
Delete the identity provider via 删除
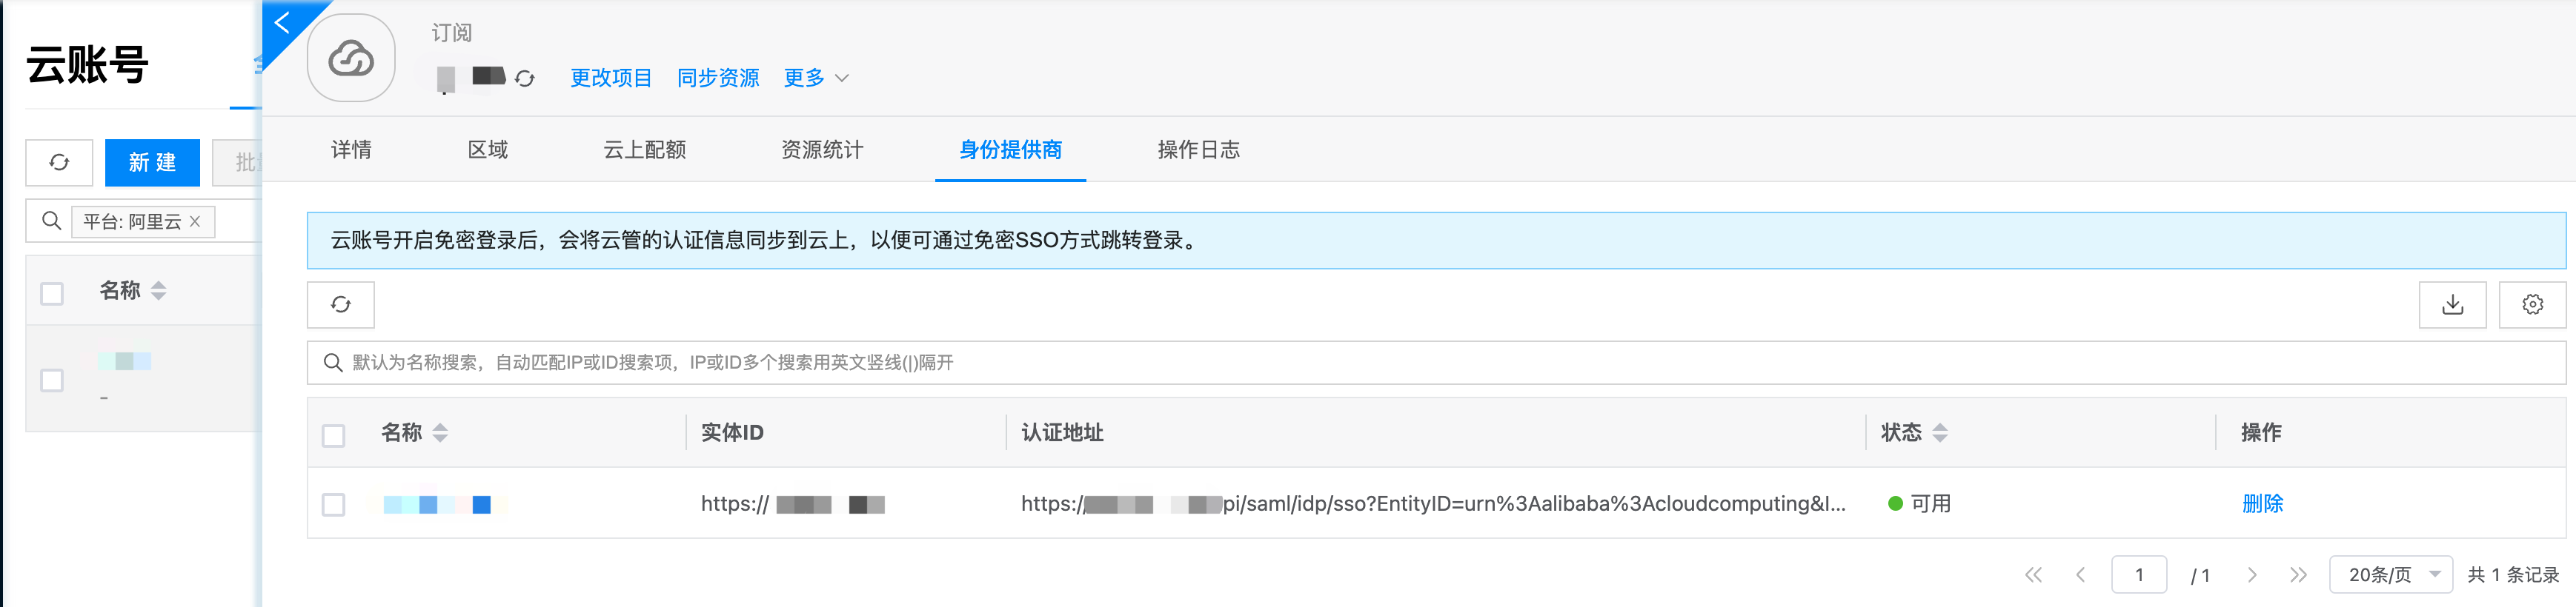2262,504
